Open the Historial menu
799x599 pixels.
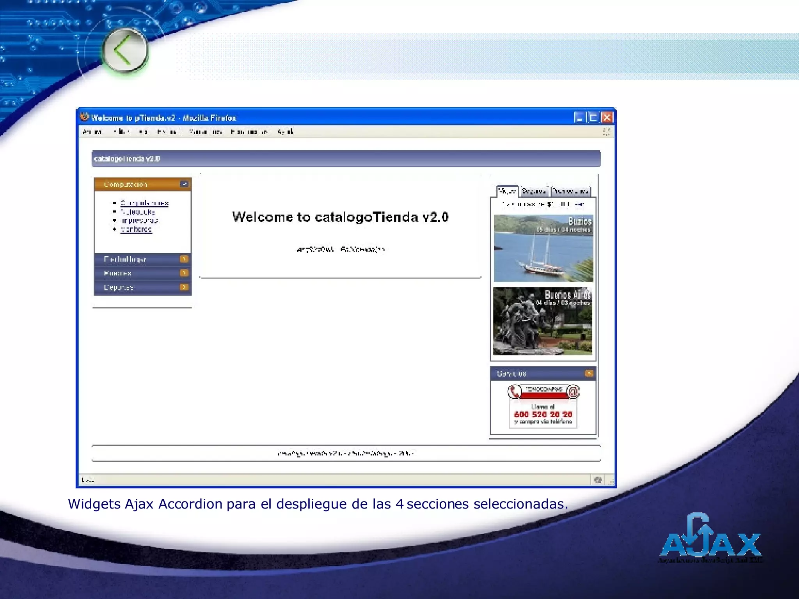coord(167,132)
